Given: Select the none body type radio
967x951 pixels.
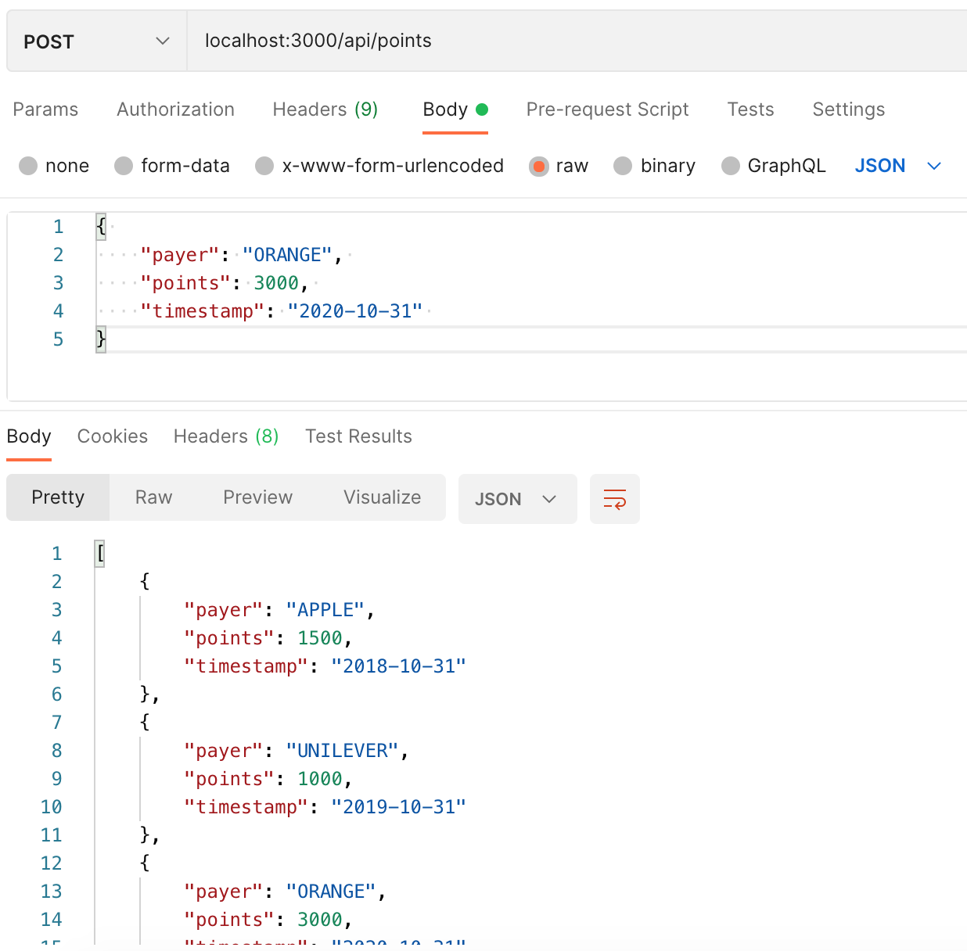Looking at the screenshot, I should click(28, 166).
